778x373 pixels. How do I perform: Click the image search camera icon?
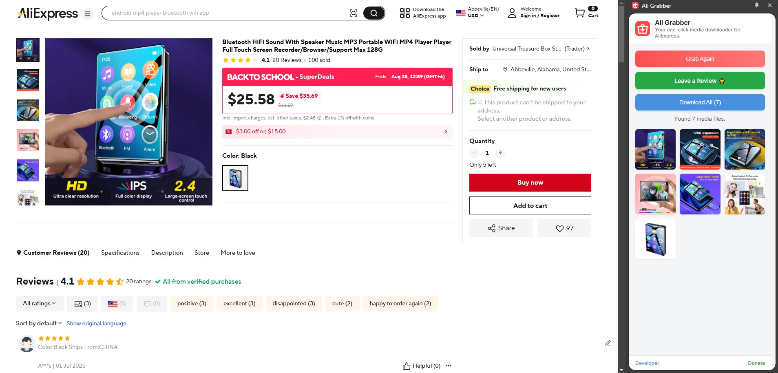[354, 13]
